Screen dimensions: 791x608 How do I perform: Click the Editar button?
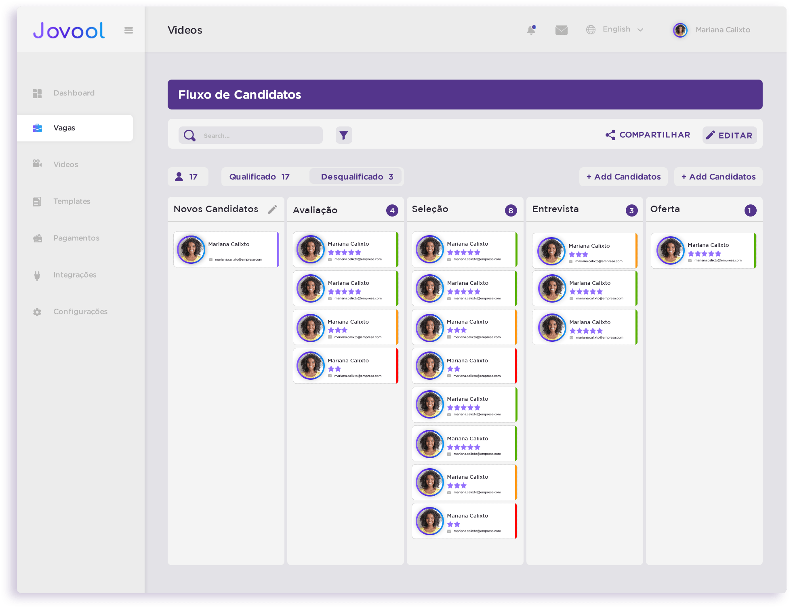tap(729, 135)
